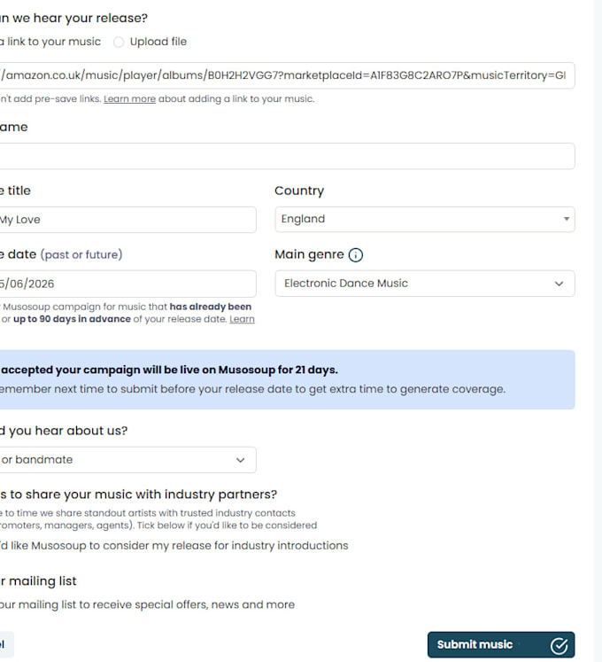Image resolution: width=602 pixels, height=662 pixels.
Task: Select the Upload file radio button
Action: [119, 42]
